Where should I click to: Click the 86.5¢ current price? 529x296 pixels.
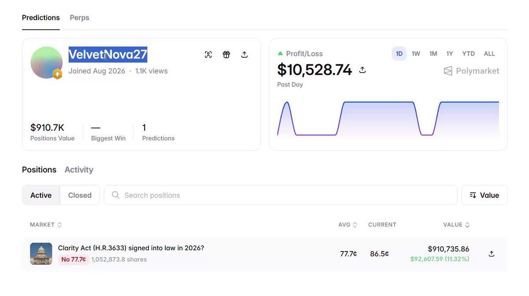click(380, 254)
